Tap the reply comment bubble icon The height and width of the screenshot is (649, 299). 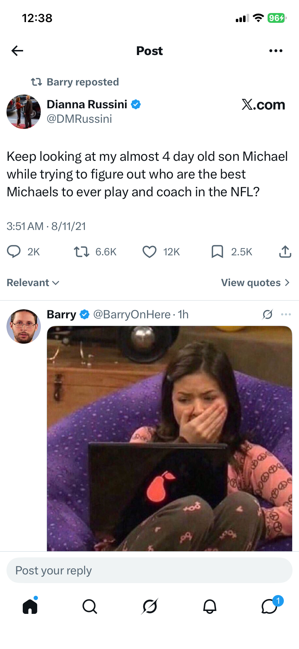[x=14, y=251]
